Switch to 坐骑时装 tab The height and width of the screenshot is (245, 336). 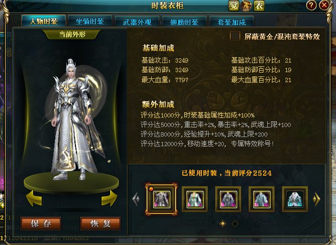coord(90,21)
